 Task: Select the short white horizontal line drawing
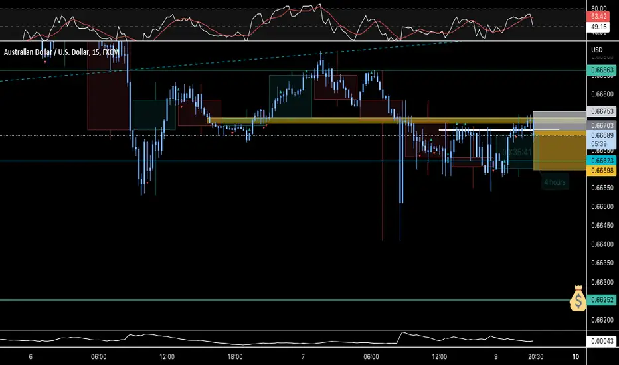coord(499,129)
